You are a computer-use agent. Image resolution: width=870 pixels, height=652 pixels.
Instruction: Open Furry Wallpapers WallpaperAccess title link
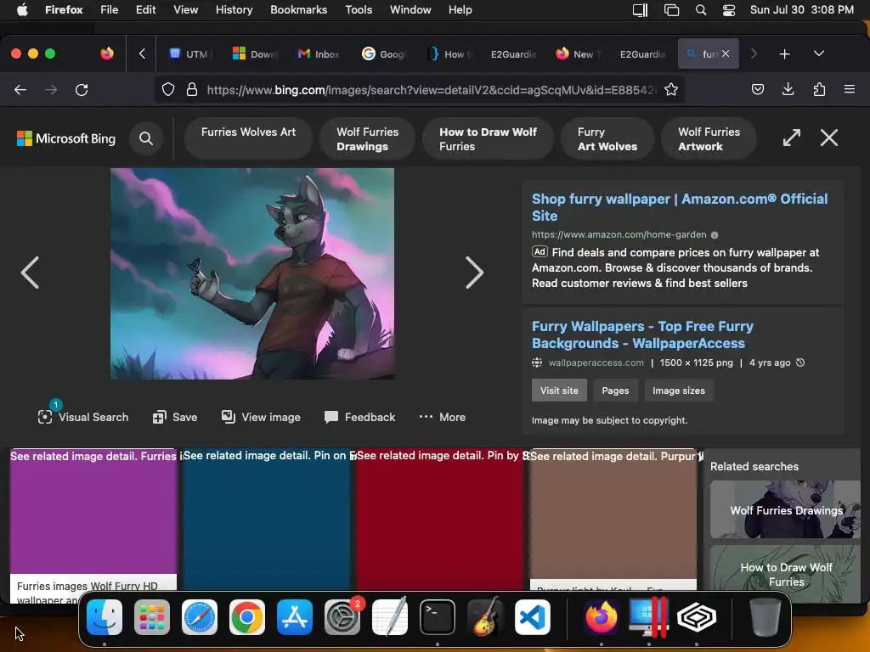tap(642, 334)
